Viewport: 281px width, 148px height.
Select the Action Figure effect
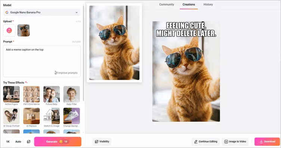(x=12, y=94)
